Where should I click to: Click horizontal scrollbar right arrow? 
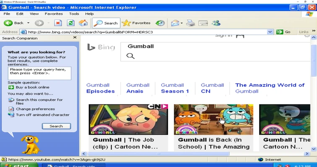[x=307, y=154]
